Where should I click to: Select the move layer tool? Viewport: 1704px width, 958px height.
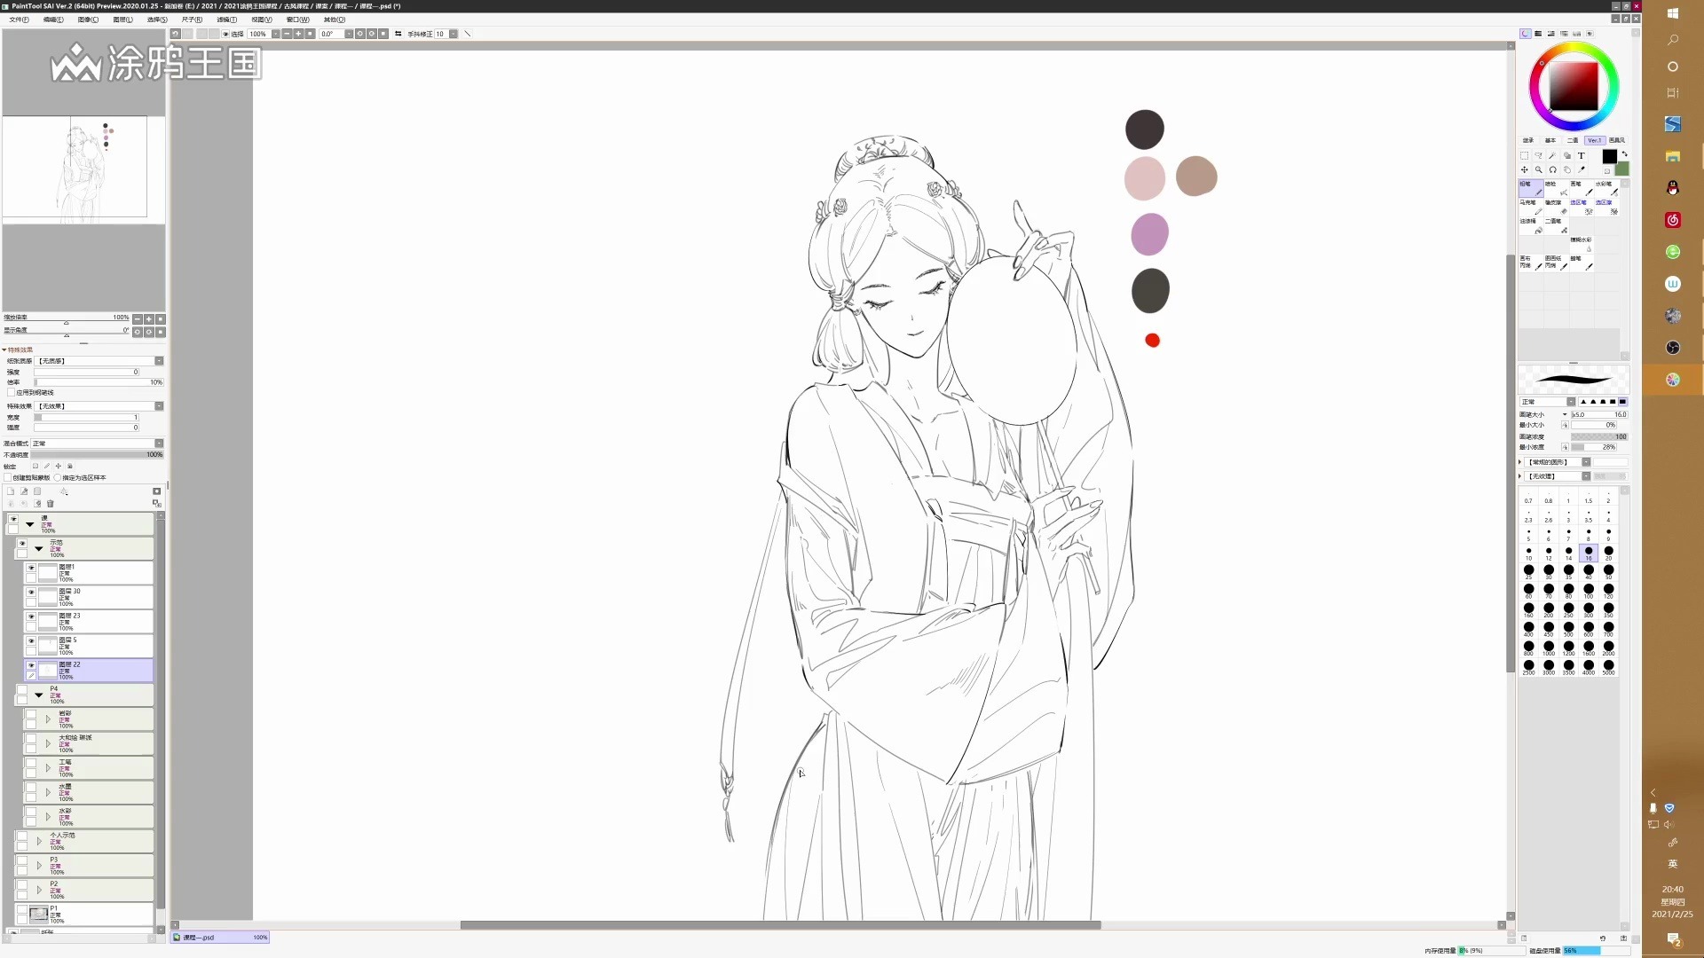(1524, 169)
